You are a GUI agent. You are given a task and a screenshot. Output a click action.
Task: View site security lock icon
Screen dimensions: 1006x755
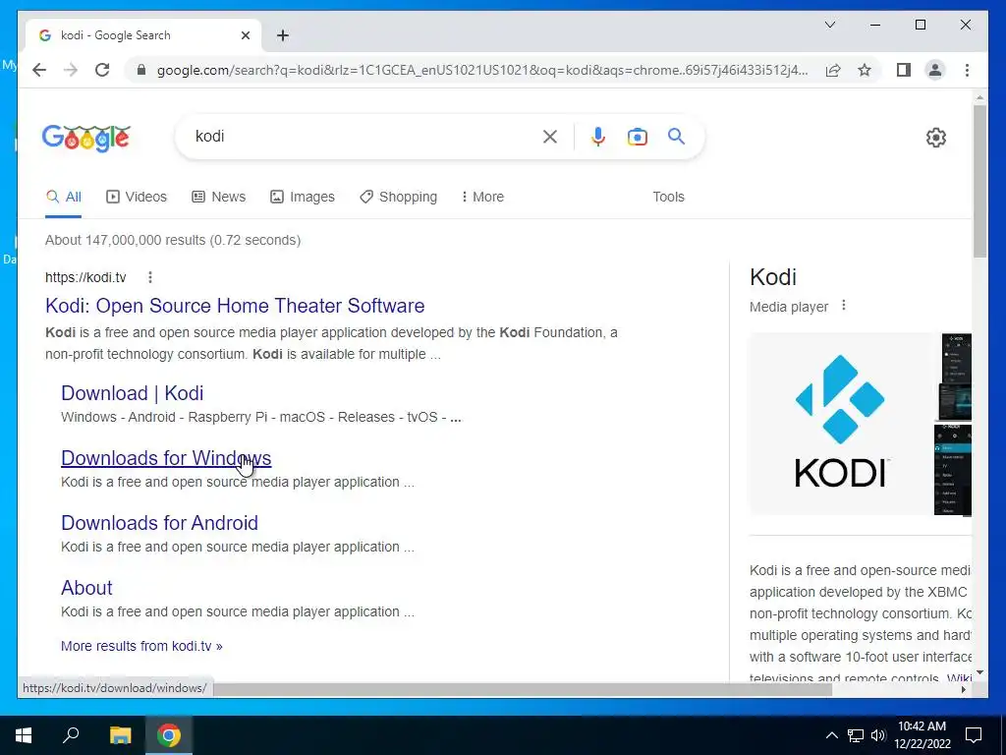(x=141, y=70)
